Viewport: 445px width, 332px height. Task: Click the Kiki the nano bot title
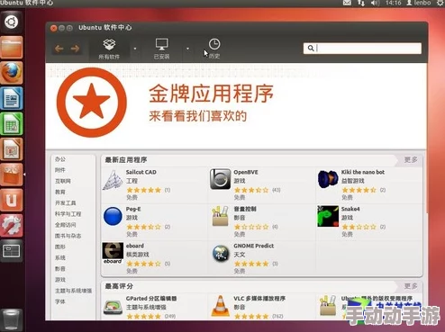[363, 172]
